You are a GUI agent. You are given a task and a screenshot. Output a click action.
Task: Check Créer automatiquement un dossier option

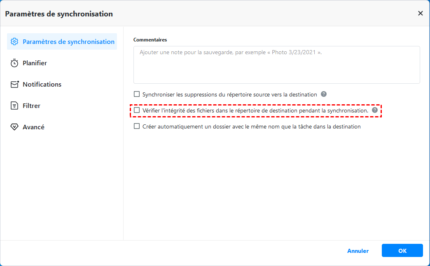coord(137,126)
